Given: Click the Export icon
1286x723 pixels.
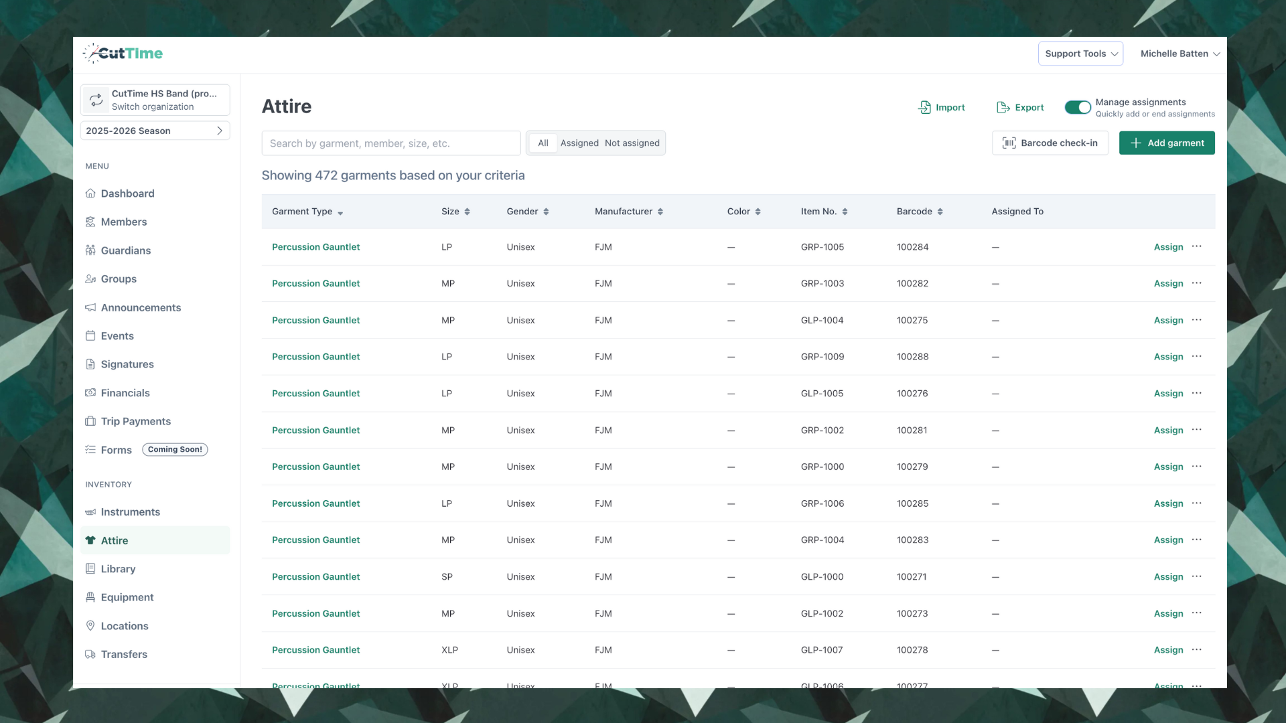Looking at the screenshot, I should tap(1003, 107).
